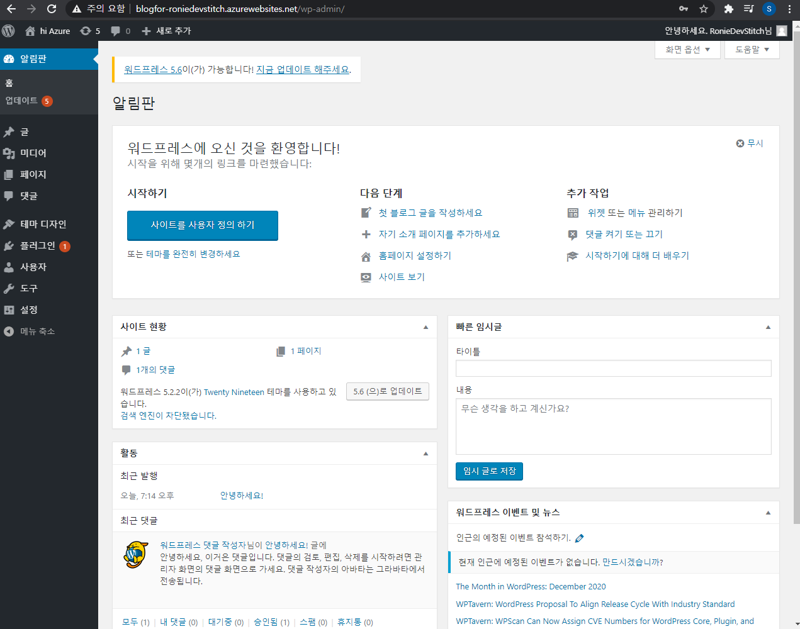This screenshot has width=800, height=629.
Task: Click the 내용 text area
Action: [x=614, y=426]
